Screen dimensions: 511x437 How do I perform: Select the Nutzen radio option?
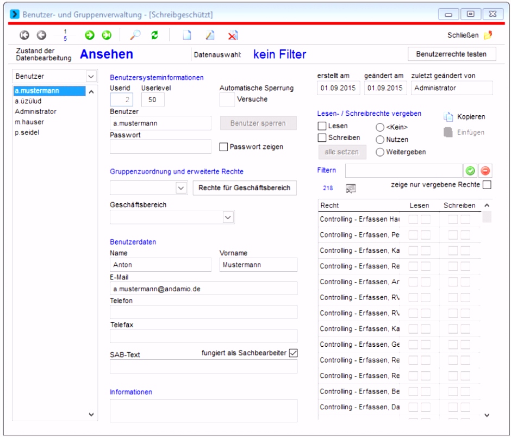coord(380,140)
